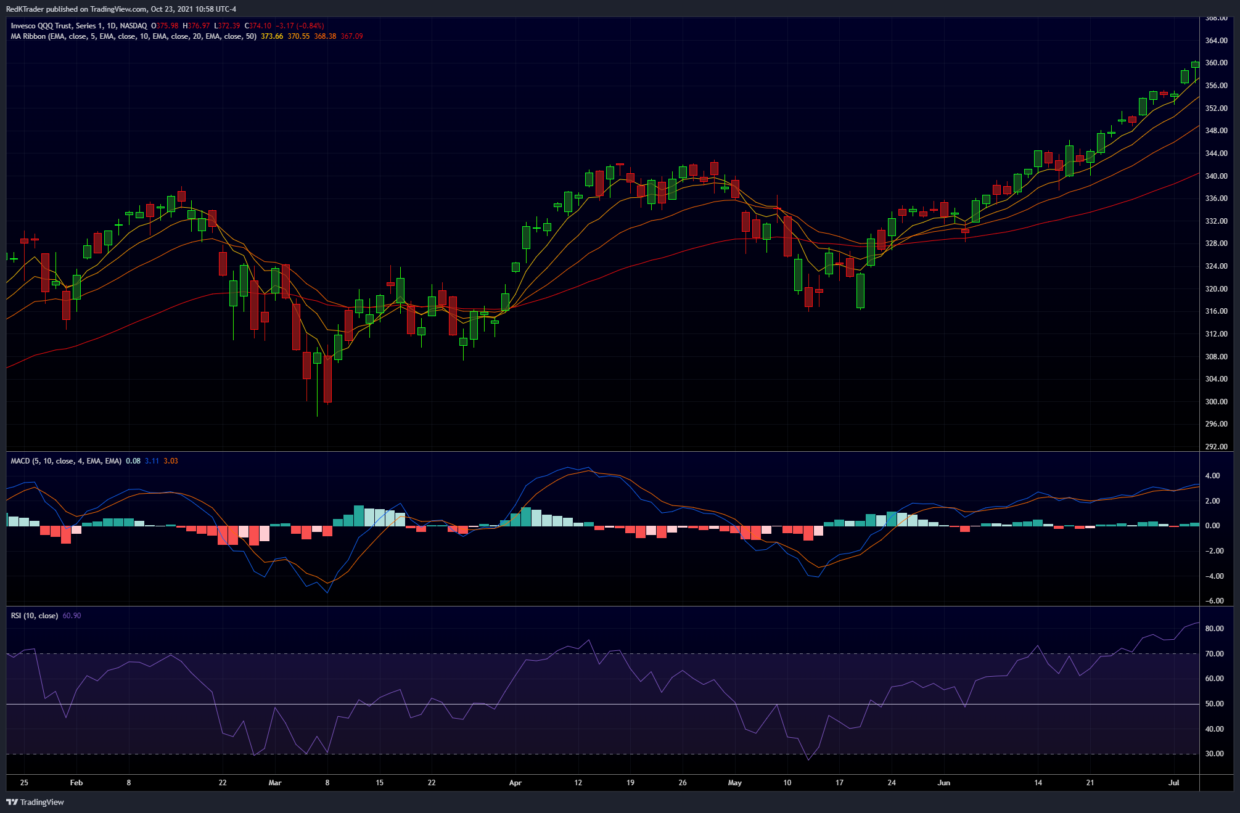1240x813 pixels.
Task: Click the MACD line value 3.11
Action: pyautogui.click(x=152, y=461)
